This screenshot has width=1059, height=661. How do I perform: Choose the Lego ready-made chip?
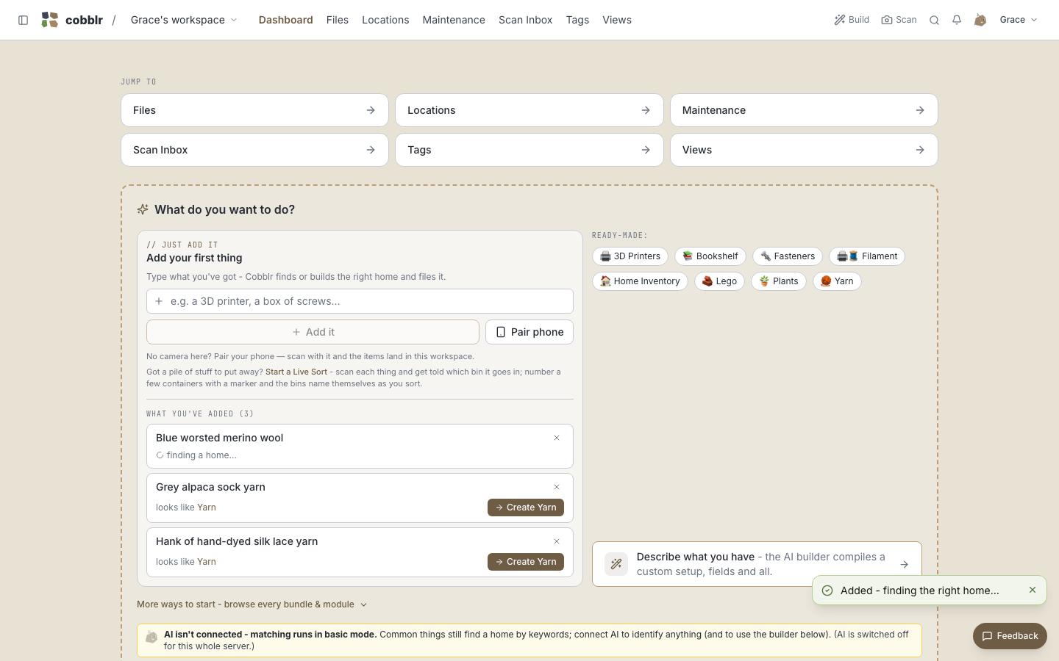point(719,281)
